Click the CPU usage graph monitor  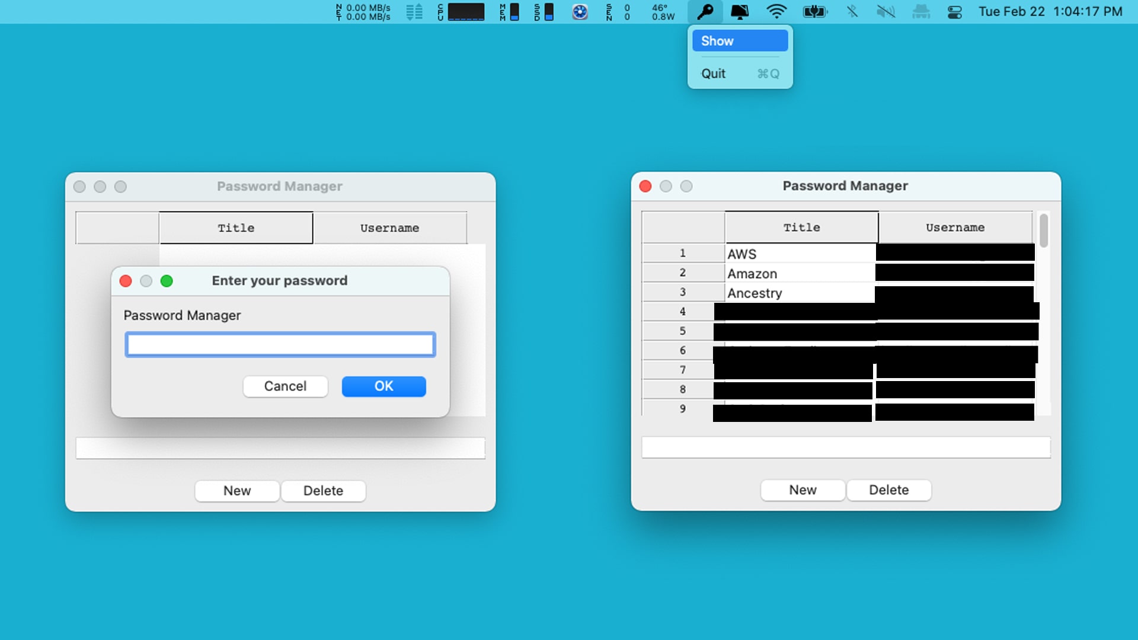tap(465, 12)
